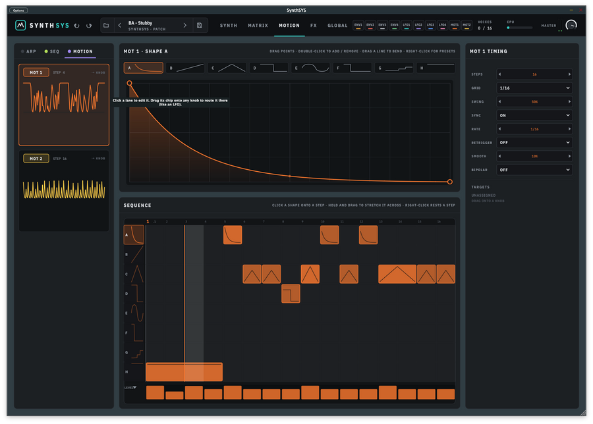Click shape row G staircase in the sequence
This screenshot has height=424, width=593.
point(134,353)
